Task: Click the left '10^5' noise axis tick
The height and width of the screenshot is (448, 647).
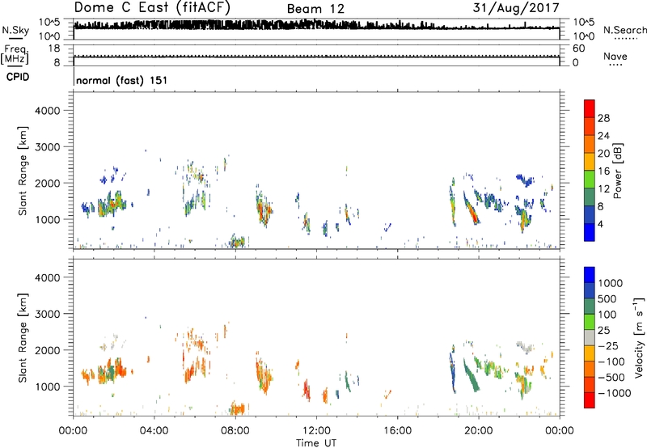Action: [x=49, y=22]
